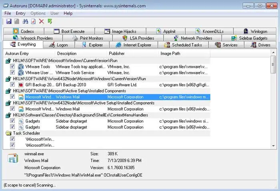Open the Entry menu

[x=20, y=13]
